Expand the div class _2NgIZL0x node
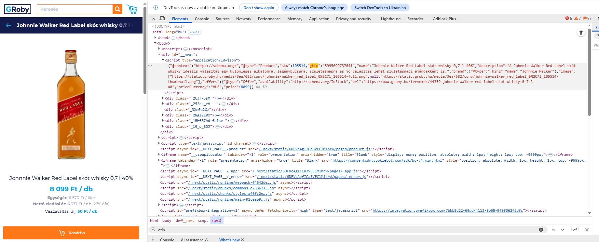 click(163, 115)
